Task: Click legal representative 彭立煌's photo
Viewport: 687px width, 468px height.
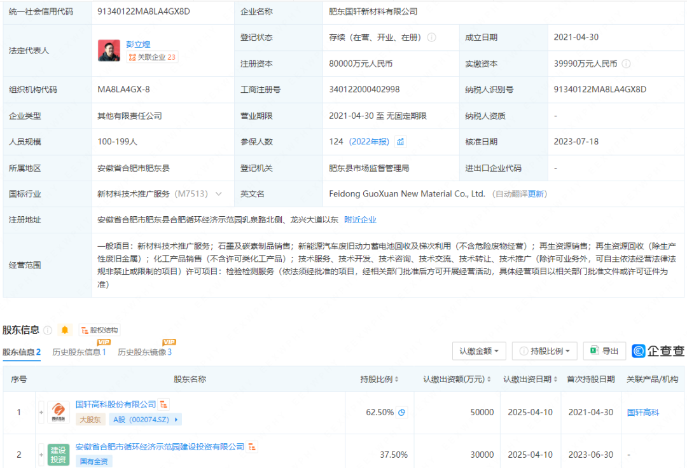Action: tap(109, 51)
